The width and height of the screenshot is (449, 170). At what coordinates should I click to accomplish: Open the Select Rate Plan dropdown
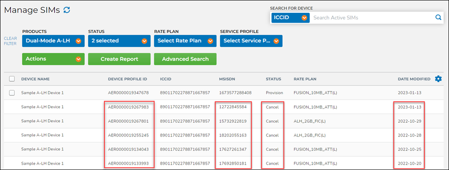tap(185, 41)
